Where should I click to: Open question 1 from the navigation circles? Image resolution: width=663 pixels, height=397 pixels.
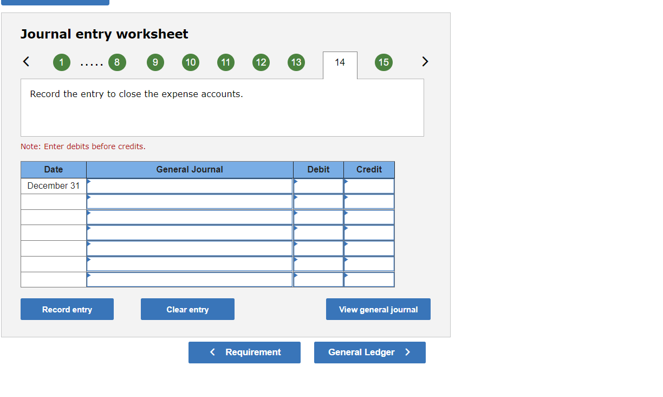pos(61,62)
